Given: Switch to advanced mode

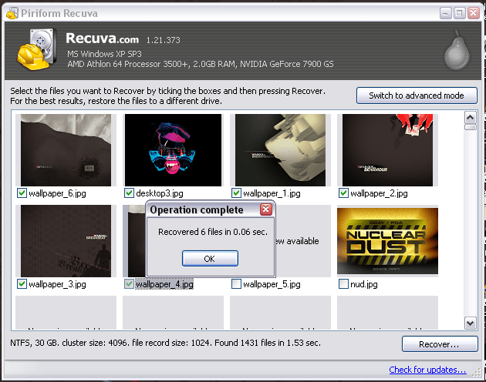Looking at the screenshot, I should tap(417, 95).
